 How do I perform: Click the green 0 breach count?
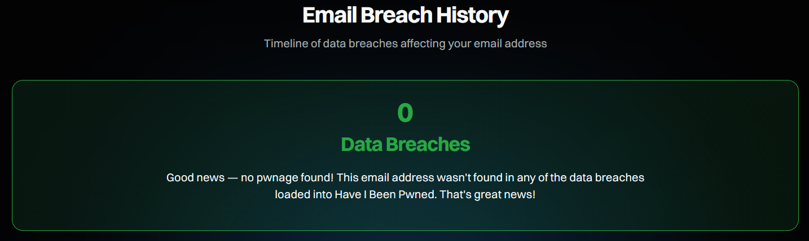[x=405, y=113]
